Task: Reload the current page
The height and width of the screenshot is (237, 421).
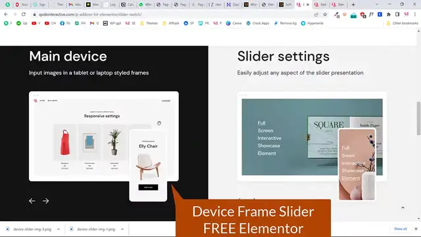Action: click(24, 14)
